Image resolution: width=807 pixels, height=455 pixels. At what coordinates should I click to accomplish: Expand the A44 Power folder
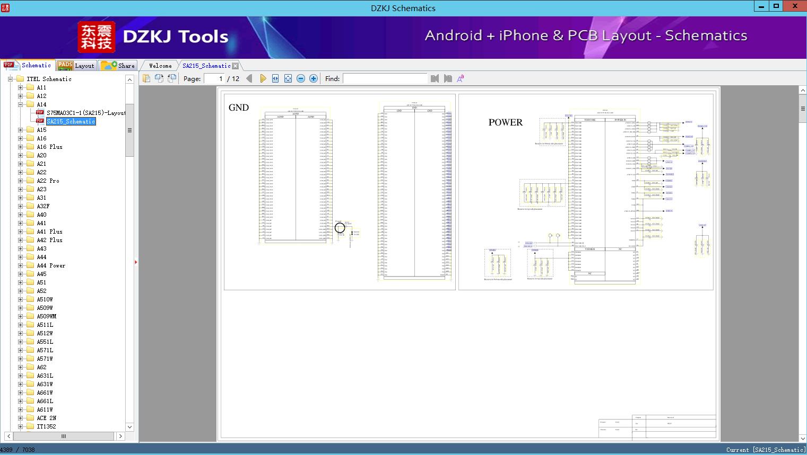(x=20, y=265)
